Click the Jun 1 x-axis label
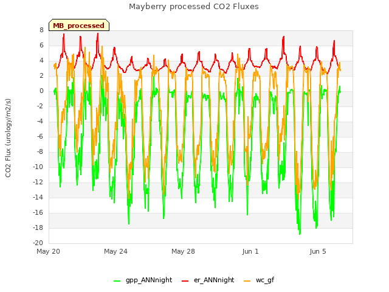The width and height of the screenshot is (389, 292). point(250,251)
